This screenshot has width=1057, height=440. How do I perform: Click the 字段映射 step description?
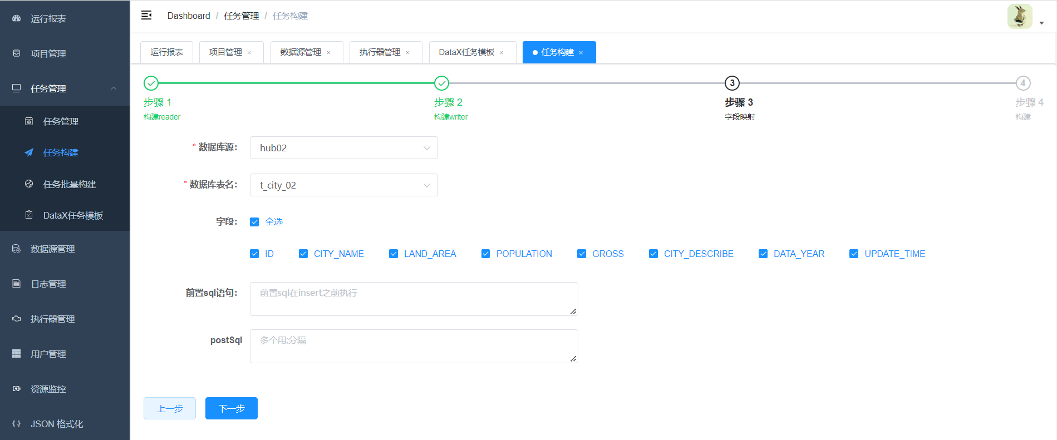740,117
